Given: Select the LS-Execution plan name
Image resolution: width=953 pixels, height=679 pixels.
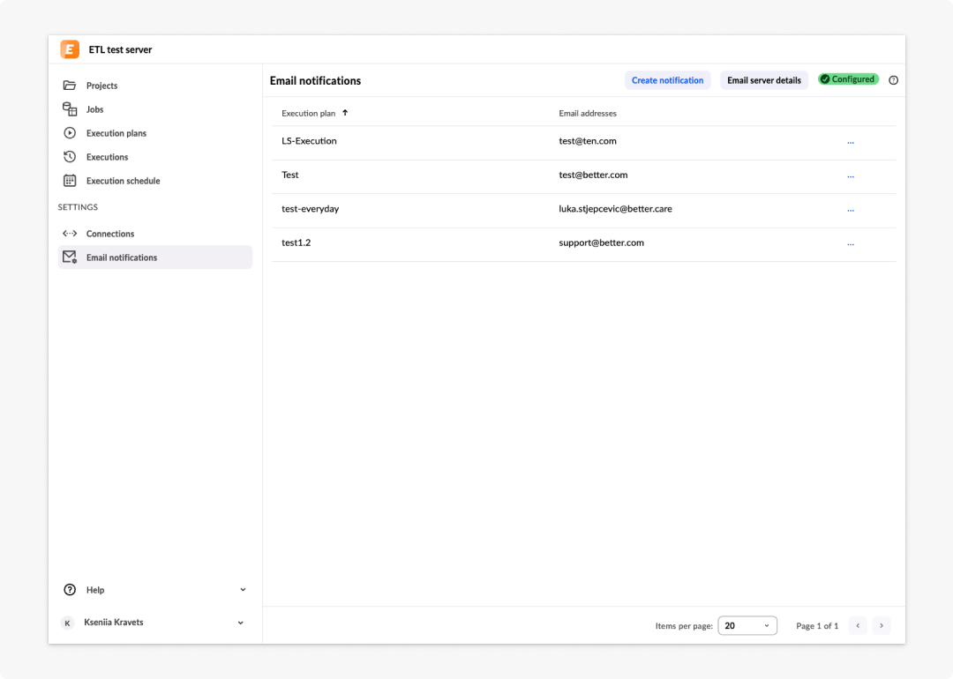Looking at the screenshot, I should click(x=309, y=141).
